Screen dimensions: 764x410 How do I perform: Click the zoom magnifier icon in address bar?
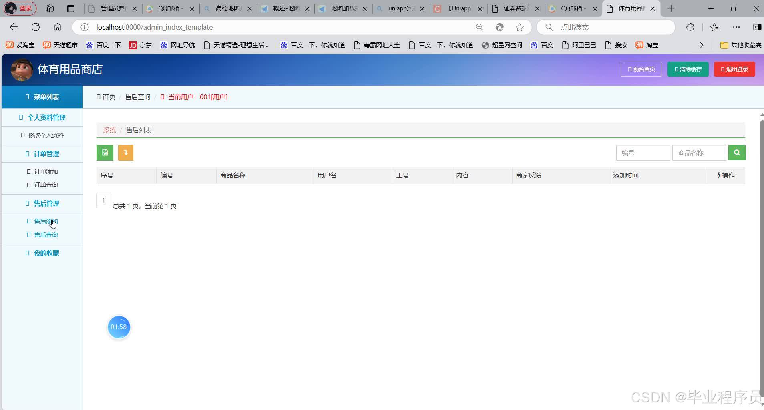coord(479,27)
